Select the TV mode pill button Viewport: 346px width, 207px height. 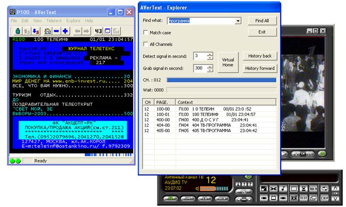(x=170, y=198)
